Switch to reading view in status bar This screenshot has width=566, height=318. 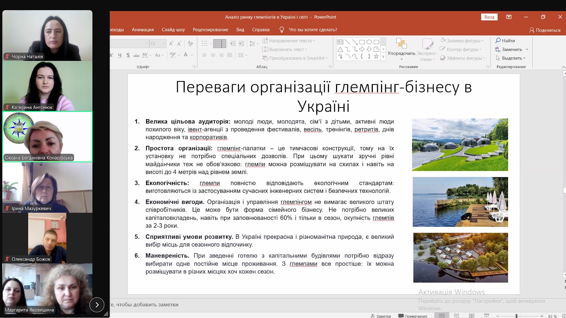point(472,316)
